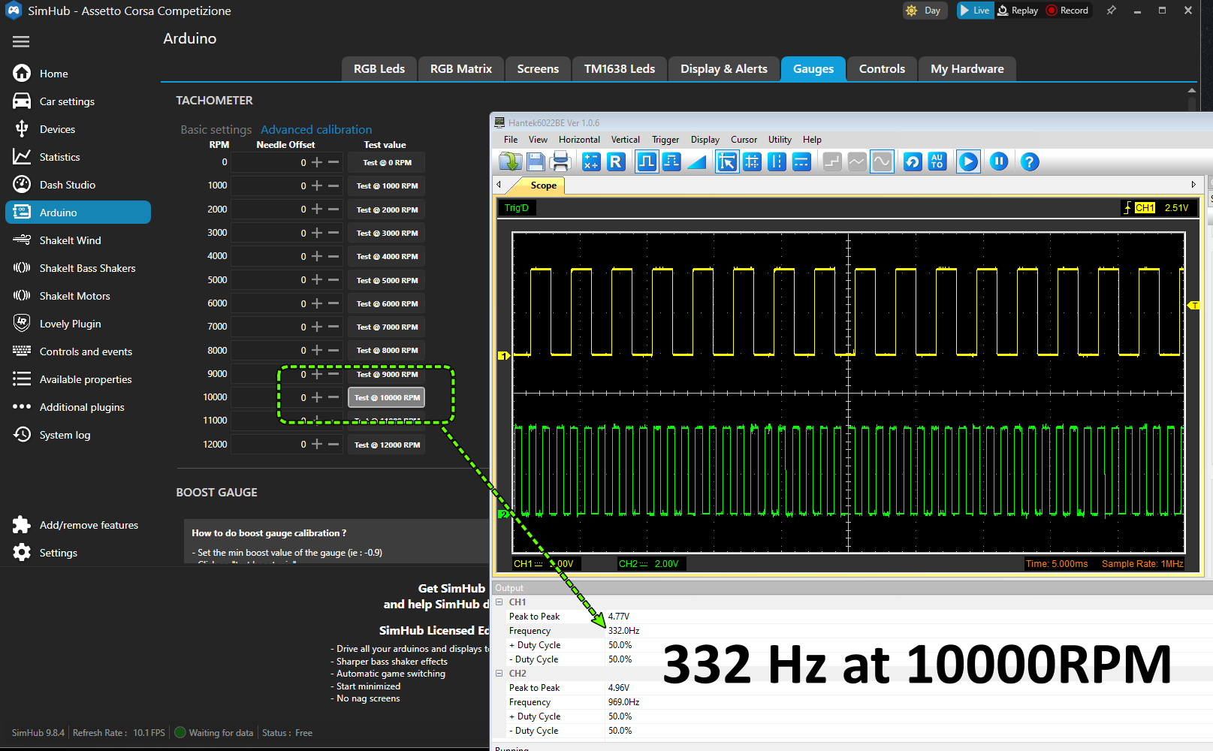1213x751 pixels.
Task: Save icon in Hantek toolbar
Action: point(536,161)
